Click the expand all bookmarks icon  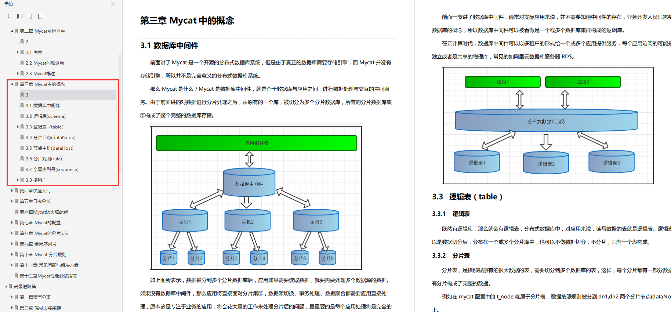click(x=10, y=17)
